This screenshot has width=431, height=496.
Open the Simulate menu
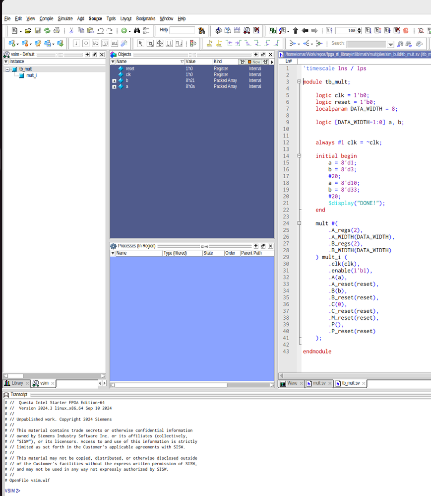tap(65, 18)
